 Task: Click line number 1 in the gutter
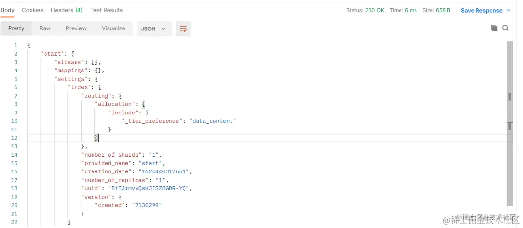pos(15,45)
